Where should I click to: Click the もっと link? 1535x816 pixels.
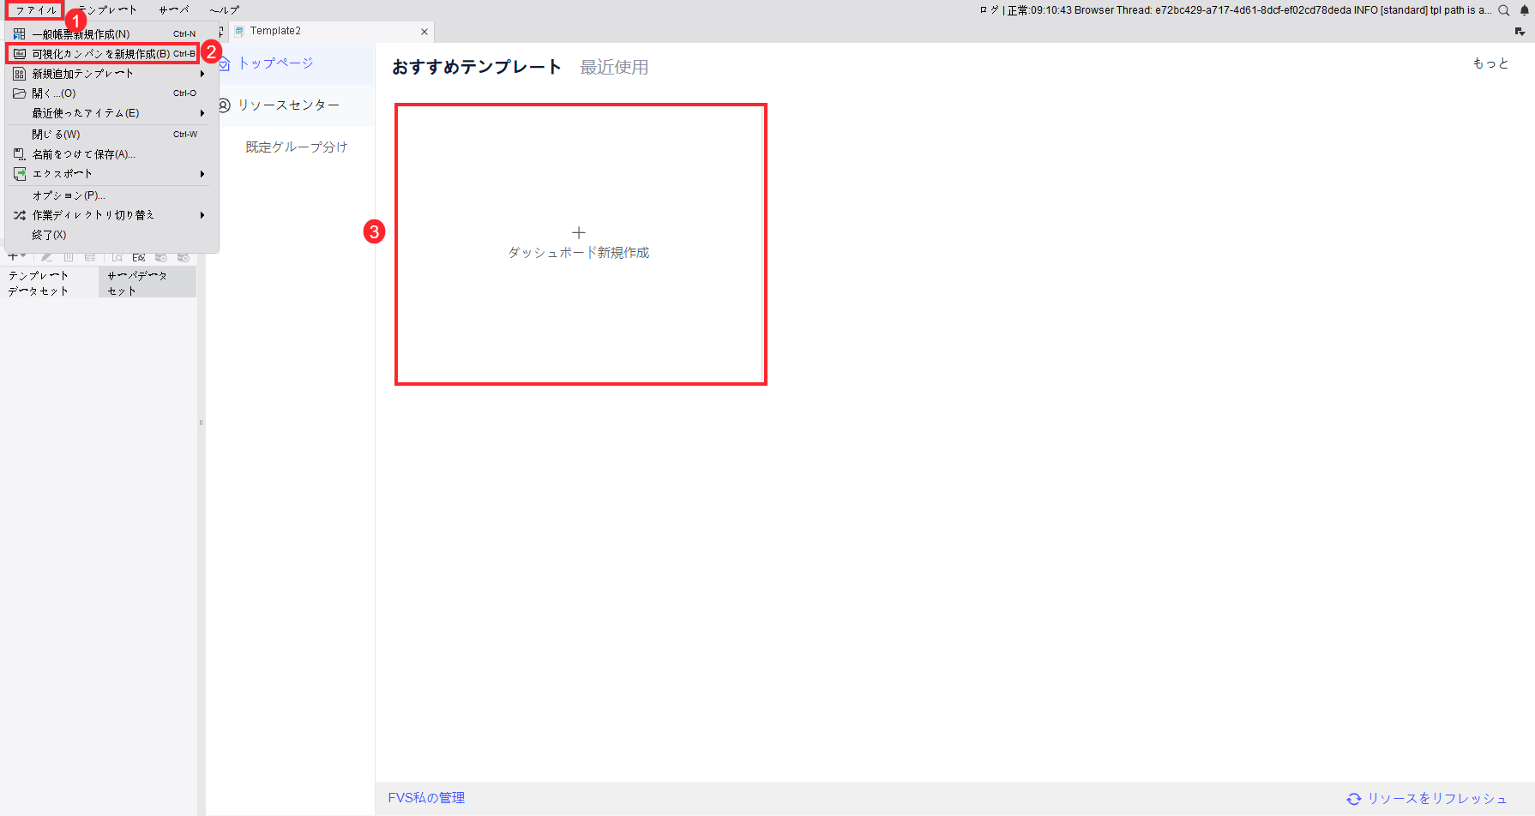pyautogui.click(x=1490, y=63)
